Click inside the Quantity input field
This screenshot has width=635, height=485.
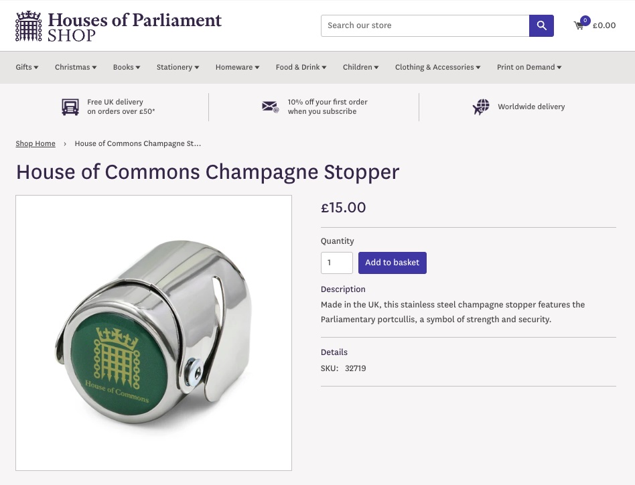pos(336,263)
